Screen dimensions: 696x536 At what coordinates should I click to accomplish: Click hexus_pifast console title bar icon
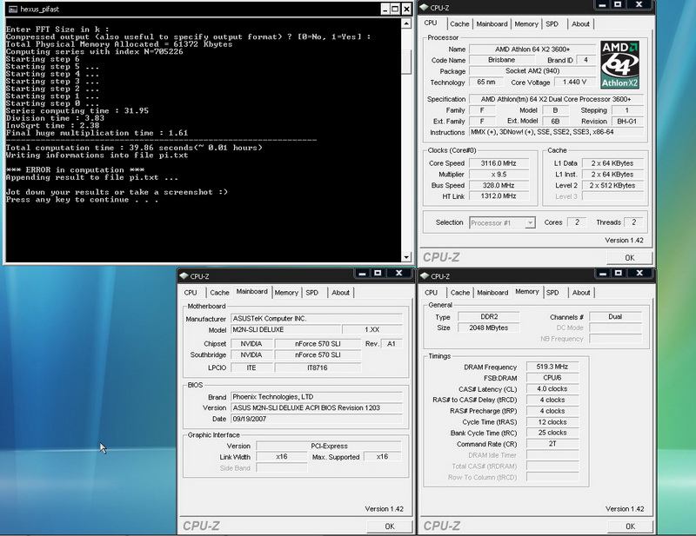[13, 9]
